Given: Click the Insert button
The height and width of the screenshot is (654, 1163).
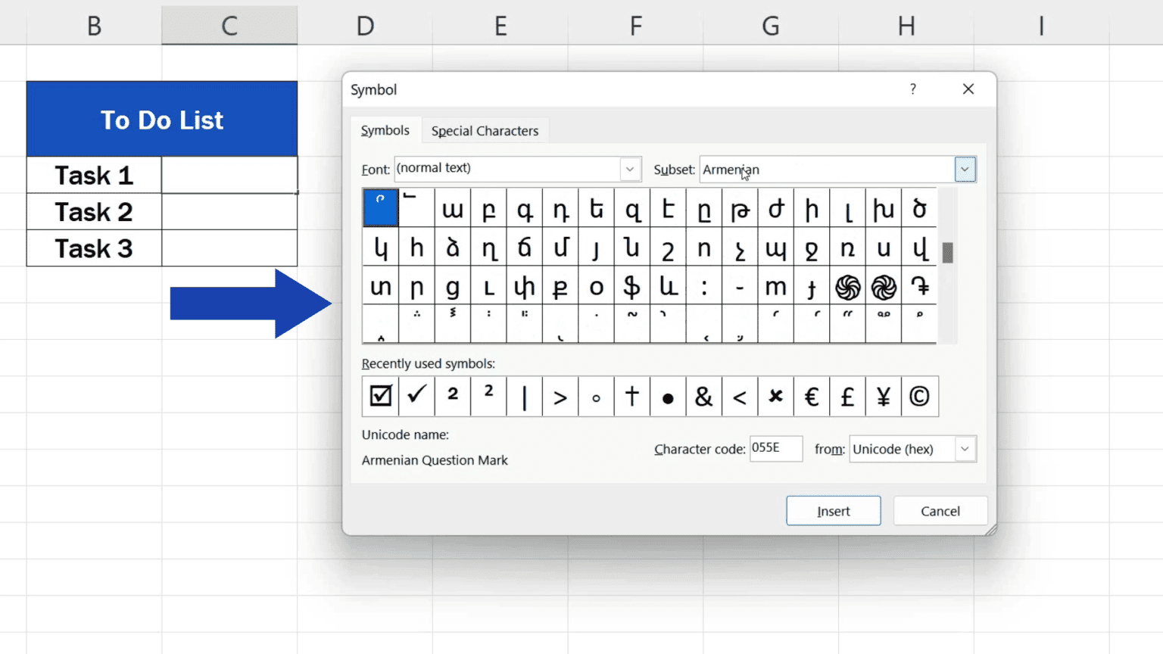Looking at the screenshot, I should pos(833,510).
